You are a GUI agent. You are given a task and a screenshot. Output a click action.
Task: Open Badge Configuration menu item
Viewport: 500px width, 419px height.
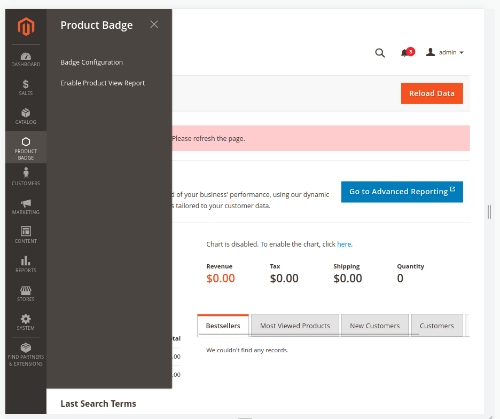pos(92,62)
